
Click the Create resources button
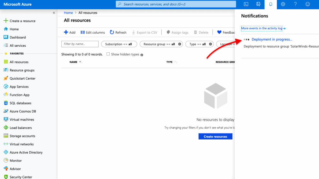coord(216,136)
